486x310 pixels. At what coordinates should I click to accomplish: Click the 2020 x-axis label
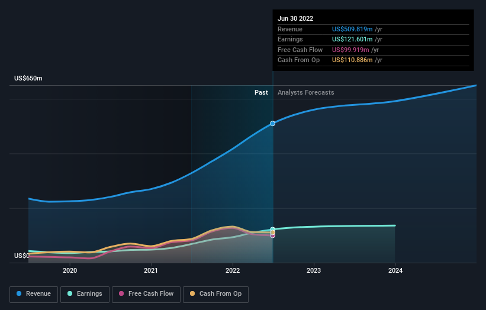70,270
